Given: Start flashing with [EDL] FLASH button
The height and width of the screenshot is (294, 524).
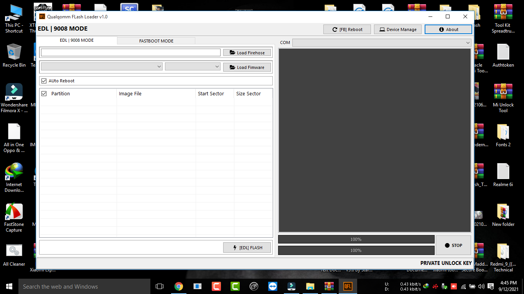Looking at the screenshot, I should point(247,248).
